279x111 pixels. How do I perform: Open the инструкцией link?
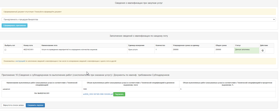[20, 61]
